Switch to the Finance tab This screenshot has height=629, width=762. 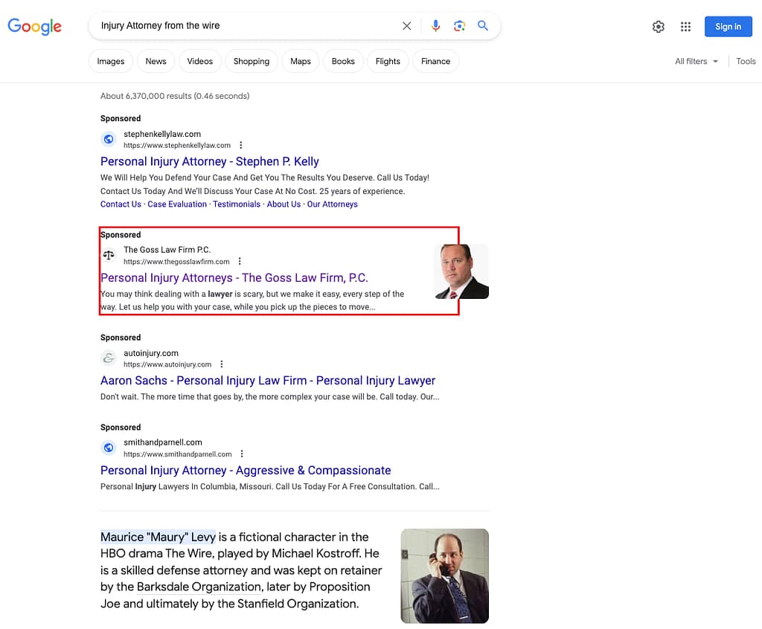(x=435, y=61)
